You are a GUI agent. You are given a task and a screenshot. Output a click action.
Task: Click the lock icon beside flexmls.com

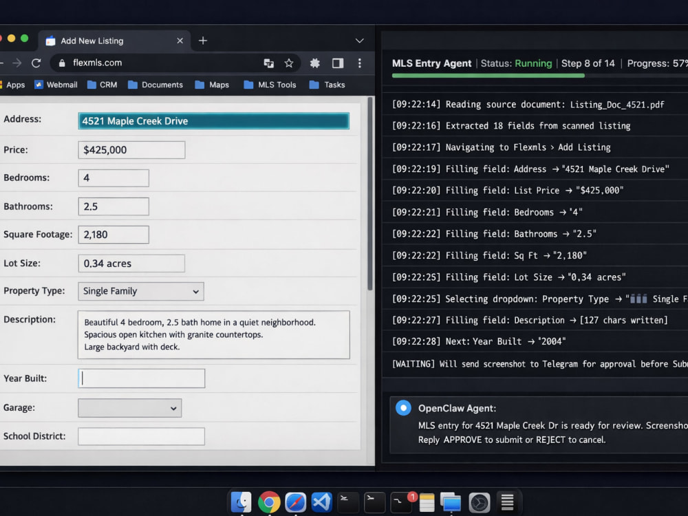(x=62, y=63)
